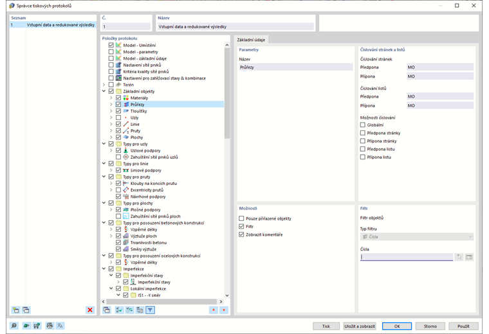Select the Základní údaje tab
Image resolution: width=489 pixels, height=334 pixels.
251,40
